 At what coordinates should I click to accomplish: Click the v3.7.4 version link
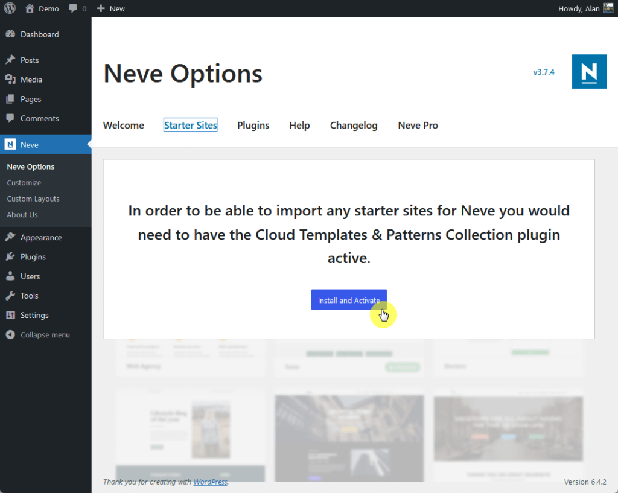[x=544, y=72]
